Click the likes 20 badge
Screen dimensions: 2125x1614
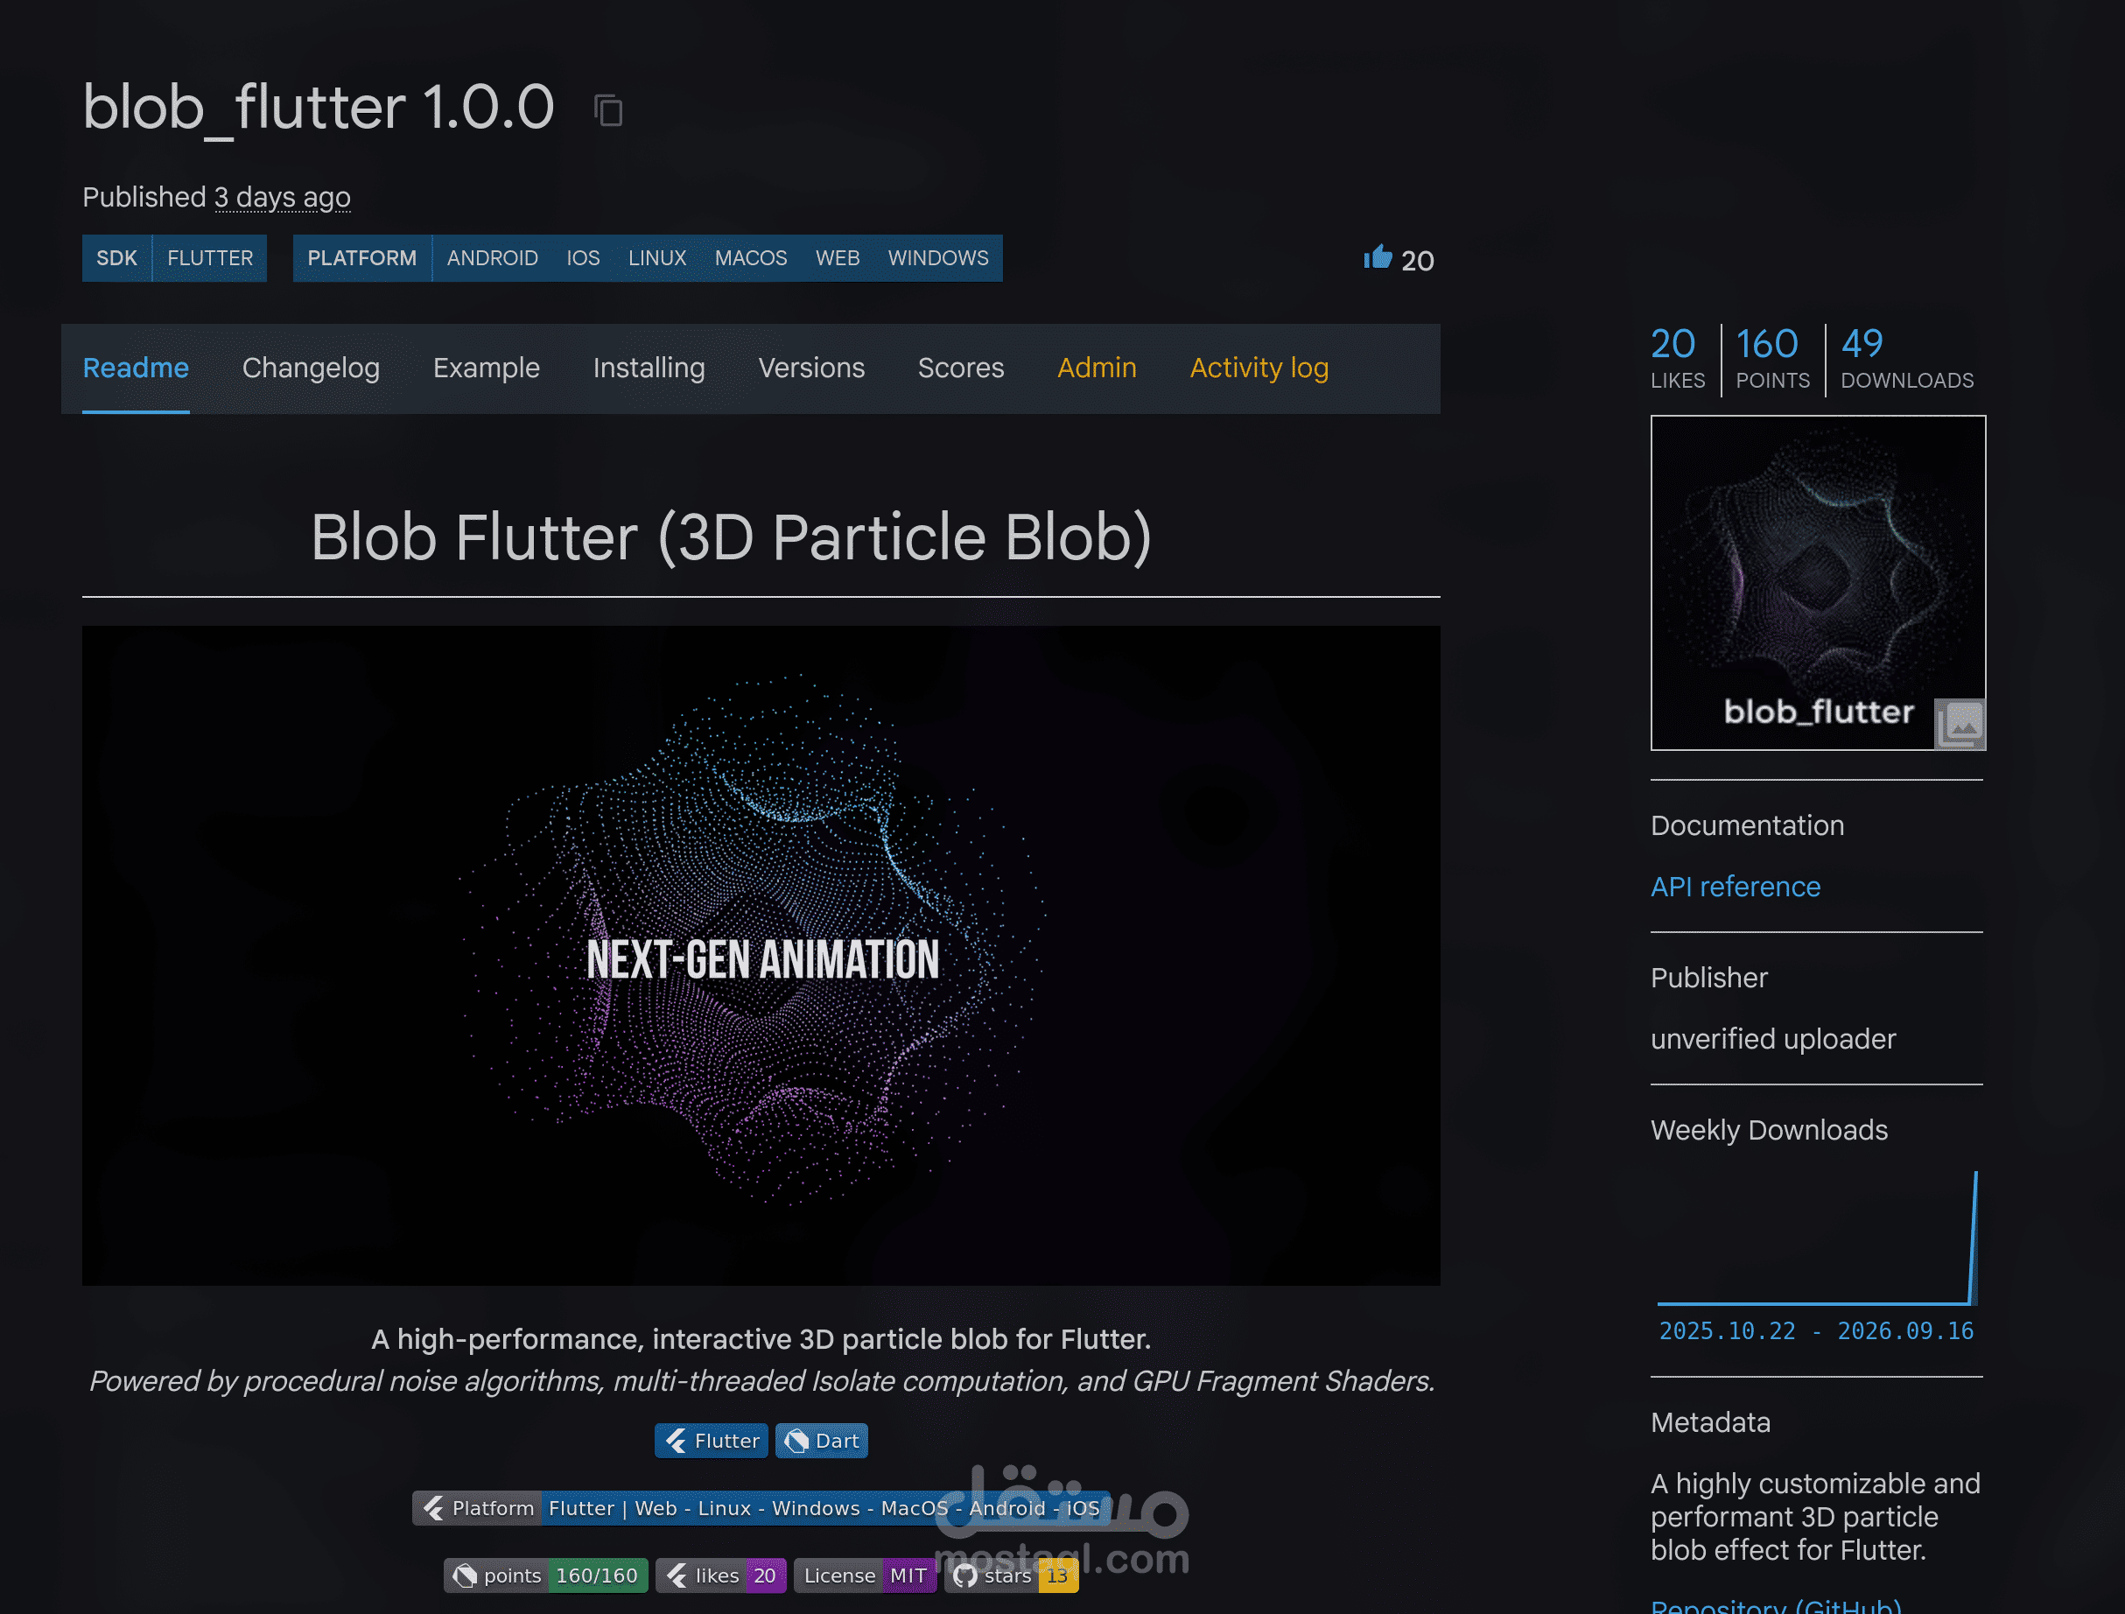720,1575
